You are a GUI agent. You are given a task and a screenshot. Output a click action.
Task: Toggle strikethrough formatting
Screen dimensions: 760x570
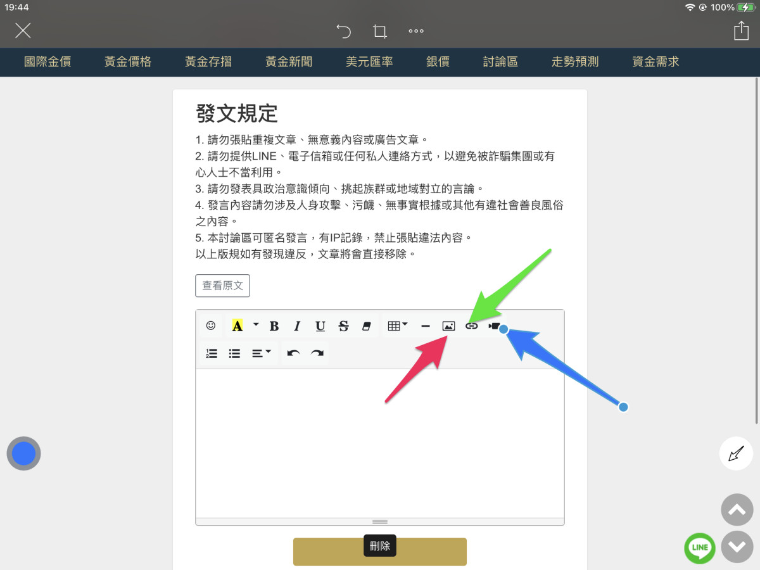tap(343, 326)
